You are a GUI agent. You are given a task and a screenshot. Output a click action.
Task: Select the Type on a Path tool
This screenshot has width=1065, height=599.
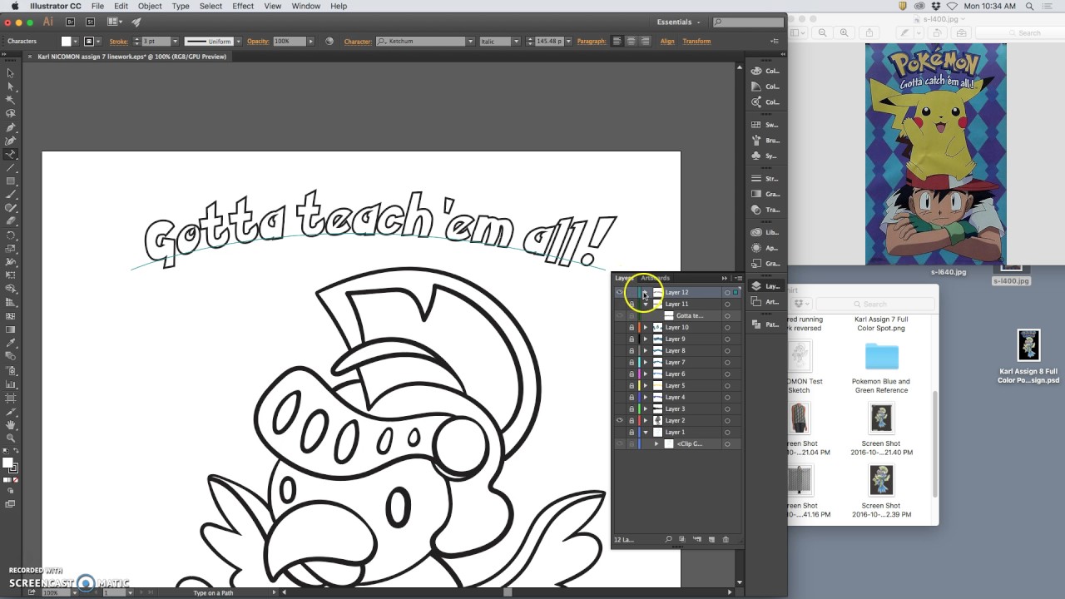click(11, 155)
